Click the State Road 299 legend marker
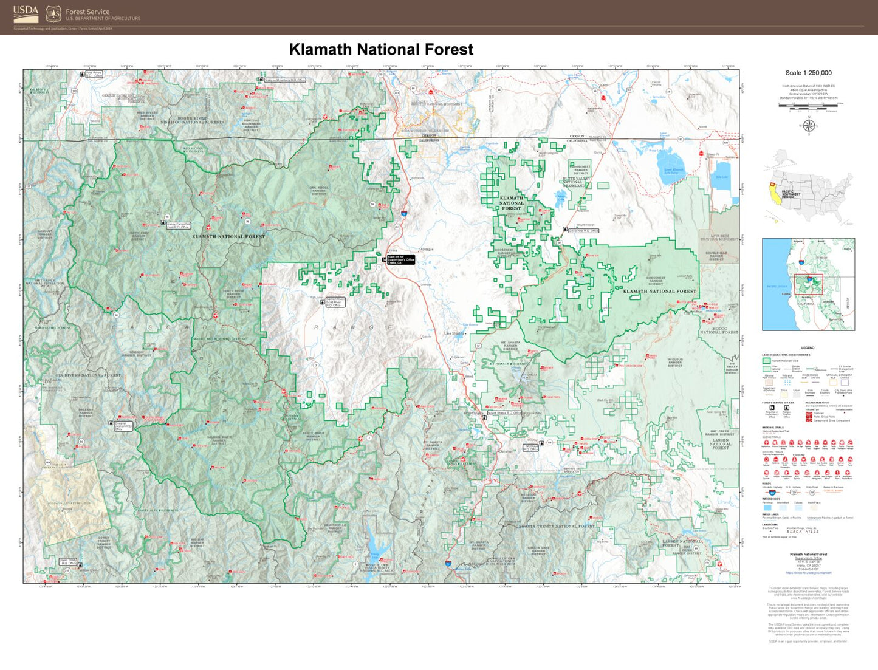878x670 pixels. pyautogui.click(x=812, y=492)
